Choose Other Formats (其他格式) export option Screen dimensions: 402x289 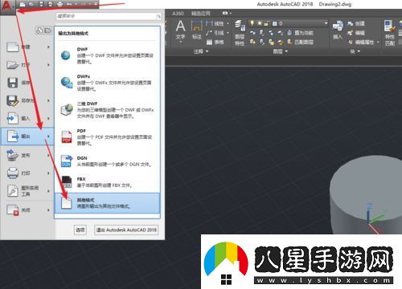(x=107, y=203)
